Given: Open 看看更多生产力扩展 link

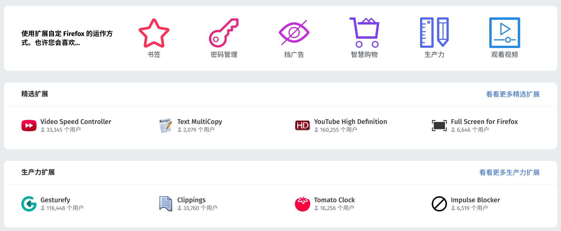Looking at the screenshot, I should pos(509,172).
